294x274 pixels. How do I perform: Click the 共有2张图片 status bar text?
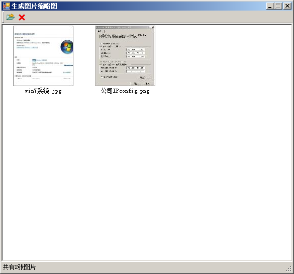point(19,267)
